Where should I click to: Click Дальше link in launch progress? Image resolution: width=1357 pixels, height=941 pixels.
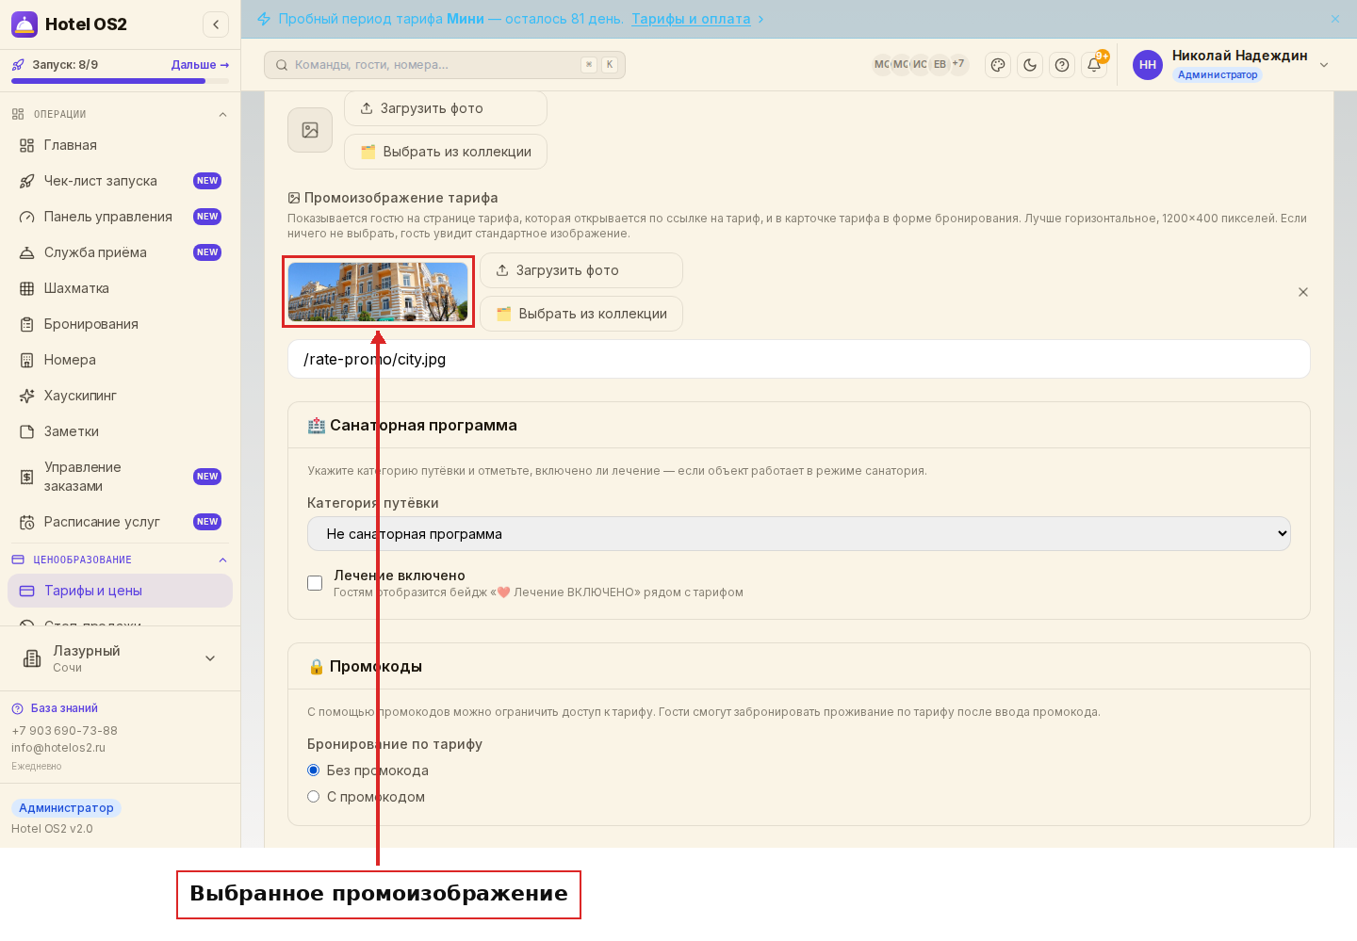point(200,65)
